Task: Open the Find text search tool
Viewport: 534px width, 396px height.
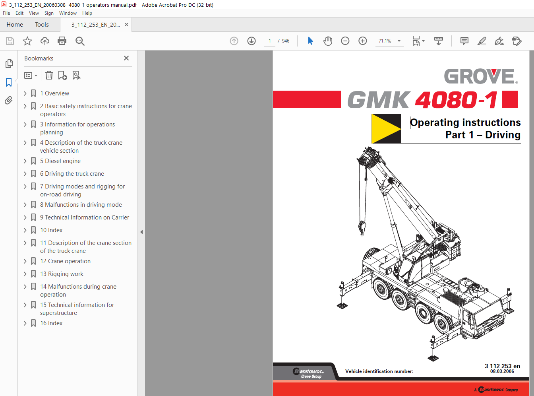Action: coord(80,41)
